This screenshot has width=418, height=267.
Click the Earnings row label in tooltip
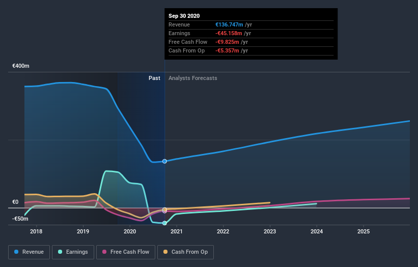(x=179, y=33)
